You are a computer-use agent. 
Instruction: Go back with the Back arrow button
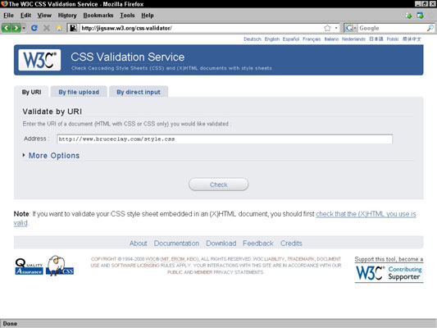point(6,28)
